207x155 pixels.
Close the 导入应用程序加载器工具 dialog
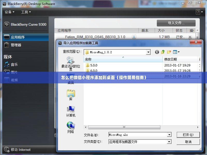pyautogui.click(x=196, y=42)
